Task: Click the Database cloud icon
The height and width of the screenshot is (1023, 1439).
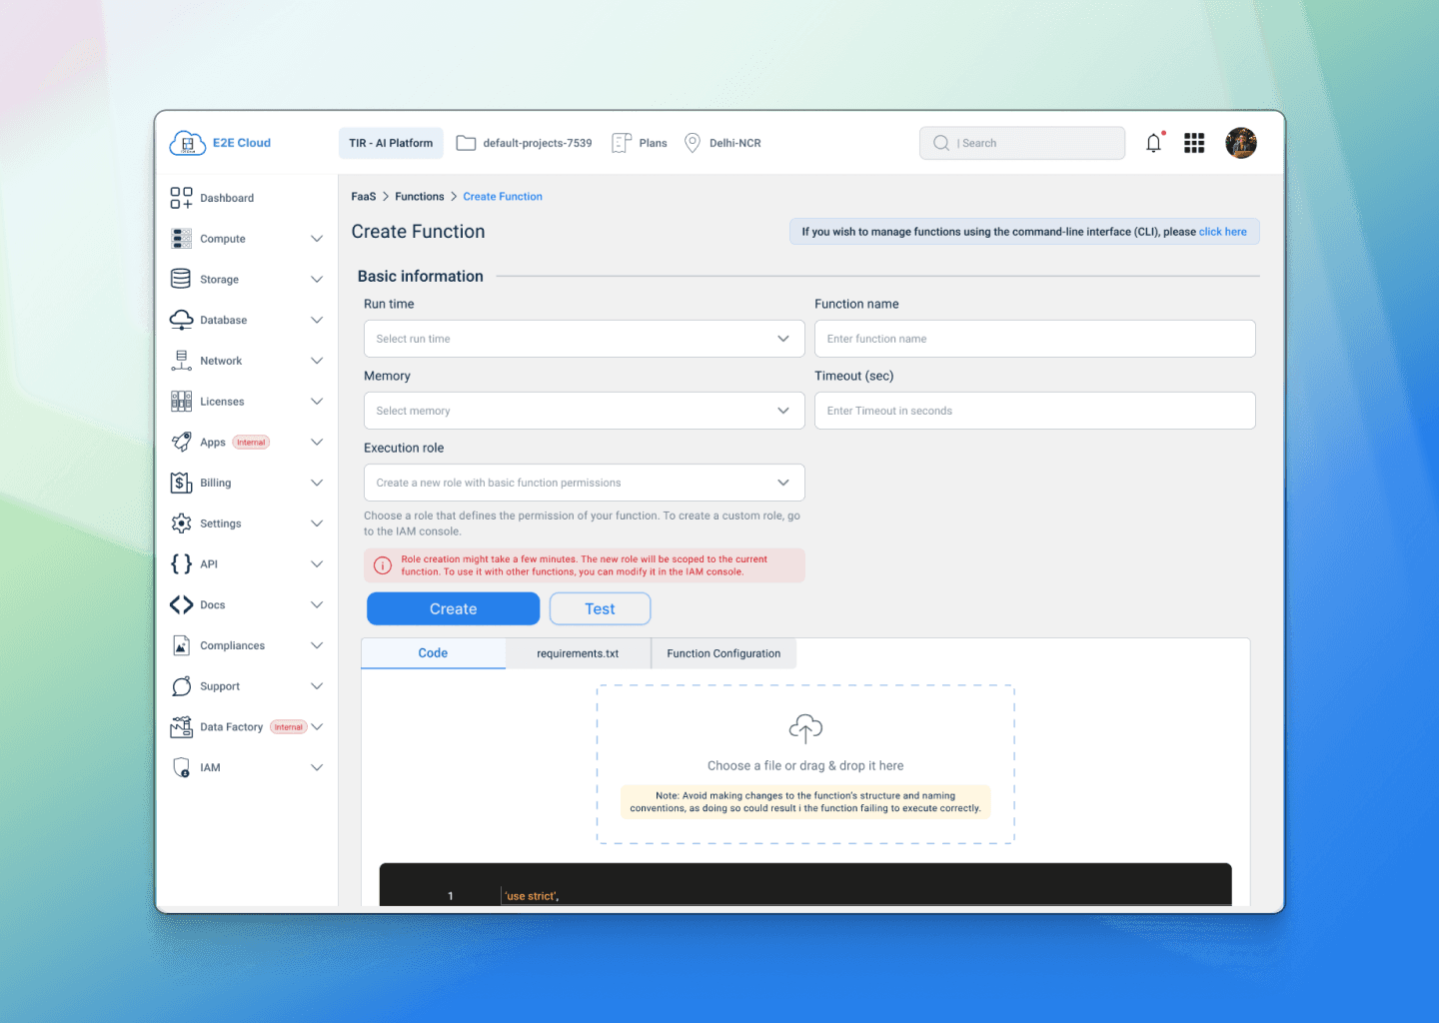Action: coord(181,320)
